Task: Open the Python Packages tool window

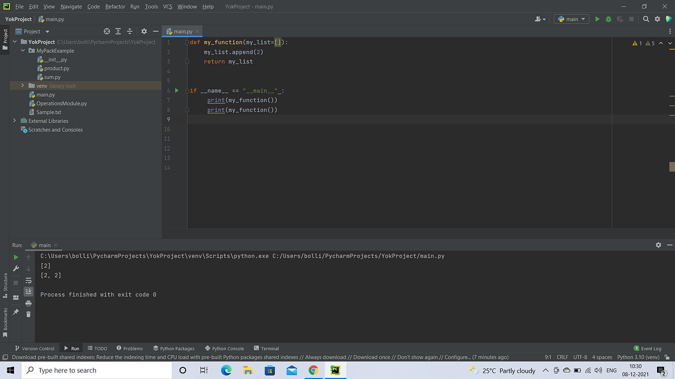Action: pos(173,348)
